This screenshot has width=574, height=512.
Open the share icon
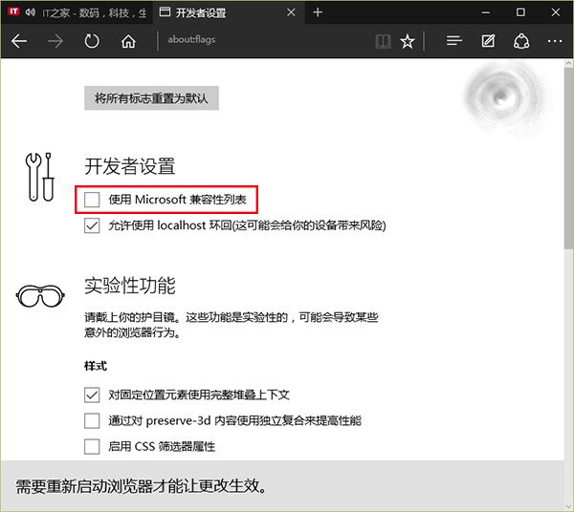click(x=521, y=41)
